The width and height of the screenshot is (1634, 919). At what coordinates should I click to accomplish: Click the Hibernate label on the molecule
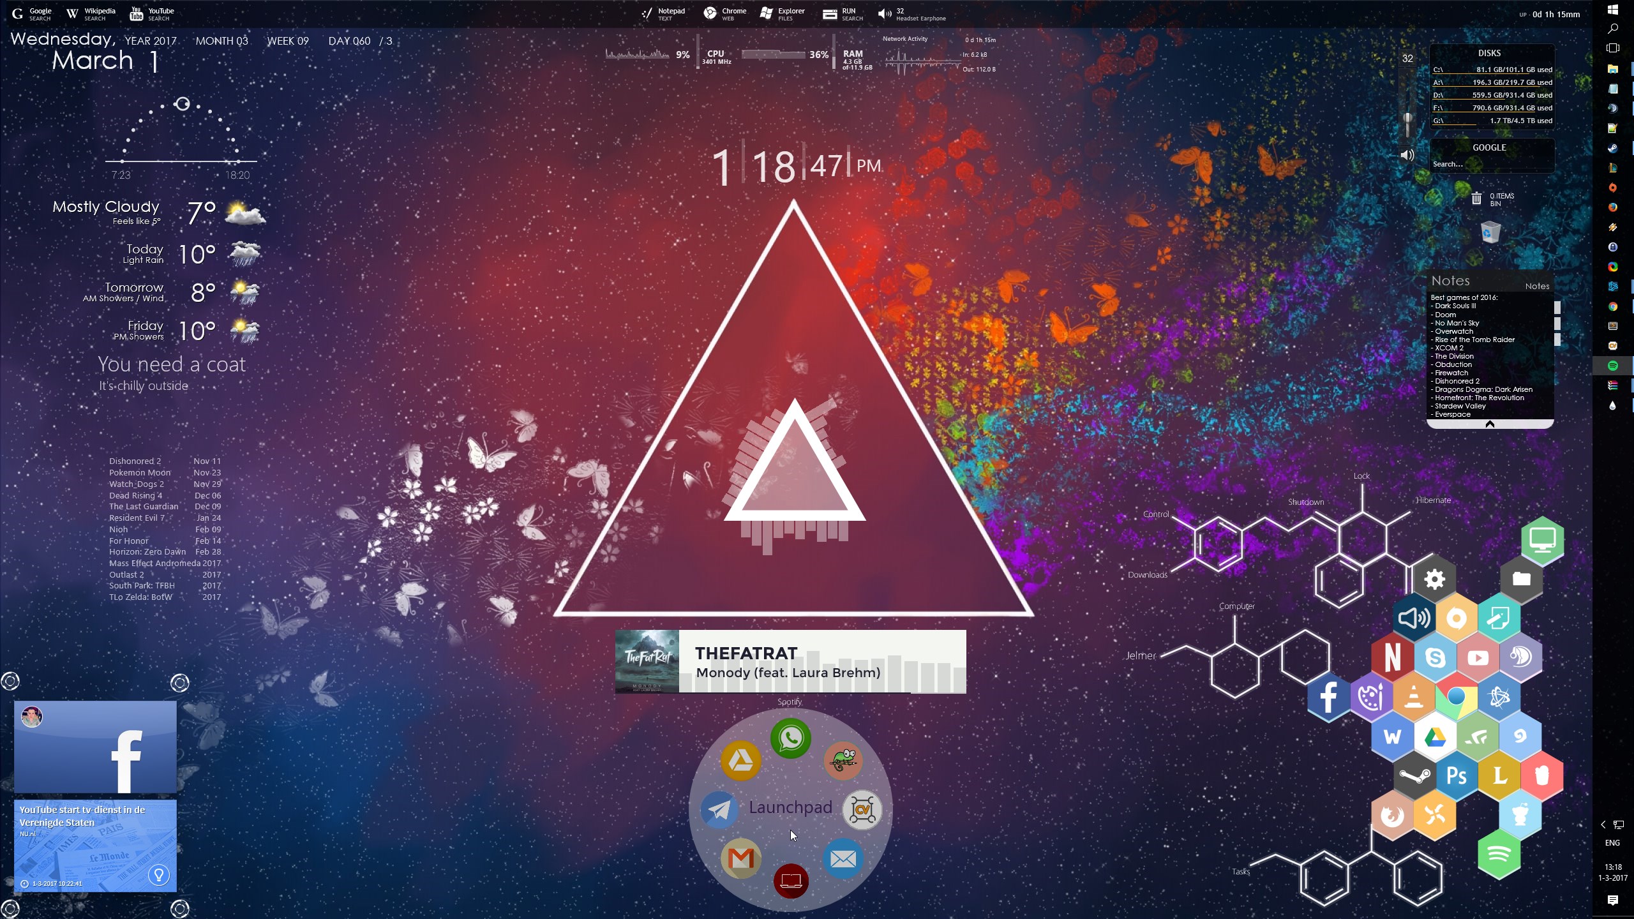(1433, 500)
